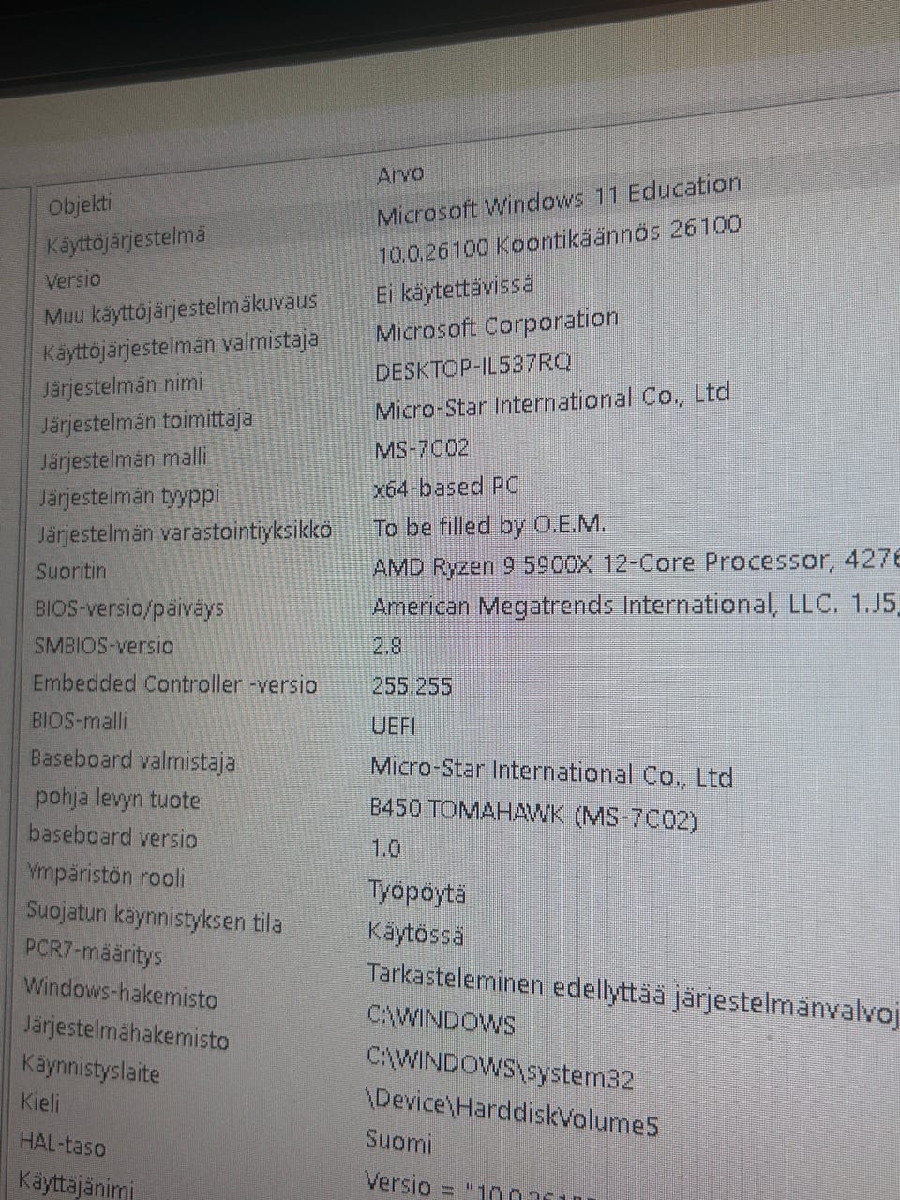The height and width of the screenshot is (1200, 900).
Task: Select the C:\WINDOWS value
Action: (x=441, y=1020)
